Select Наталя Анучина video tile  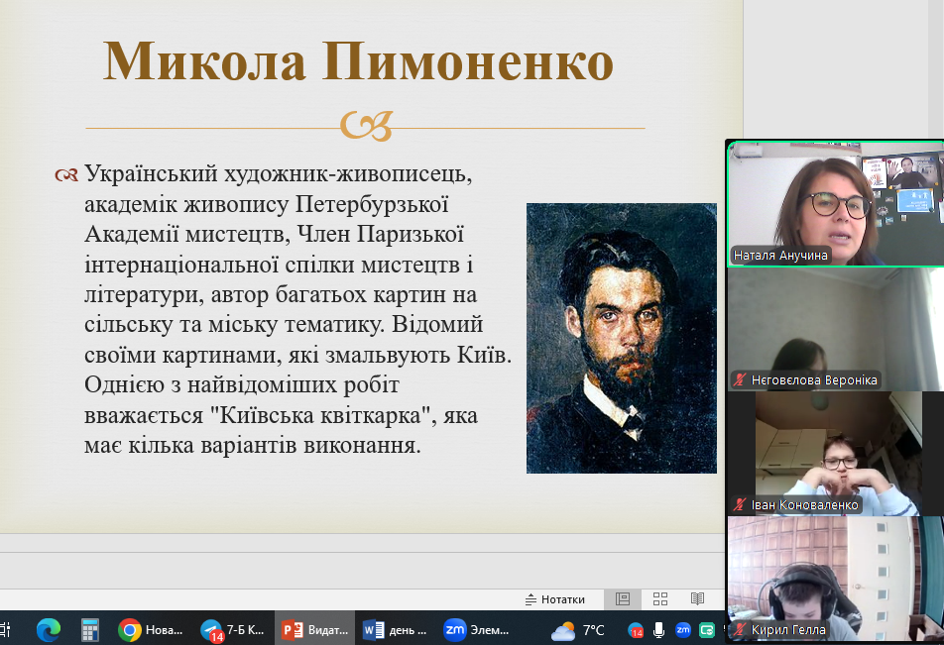(x=836, y=204)
